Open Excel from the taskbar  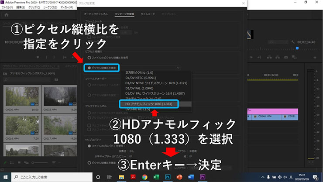coord(156,177)
